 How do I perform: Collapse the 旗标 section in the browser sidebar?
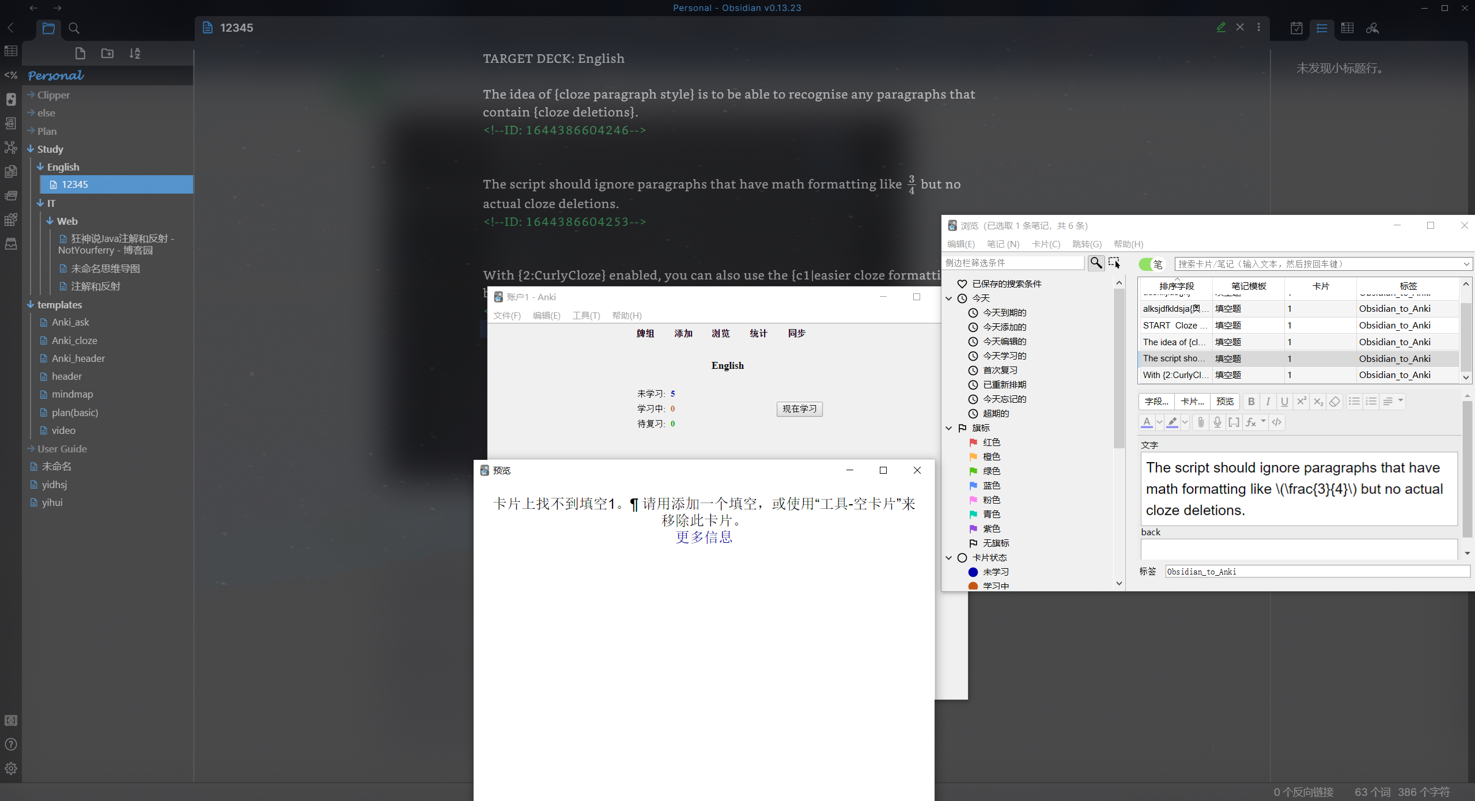(x=948, y=428)
